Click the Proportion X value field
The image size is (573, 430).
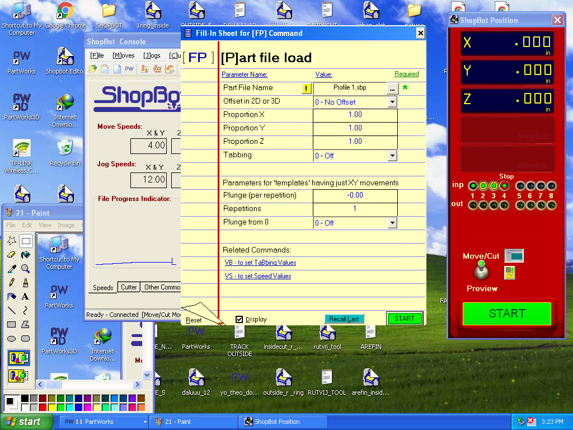(x=355, y=115)
